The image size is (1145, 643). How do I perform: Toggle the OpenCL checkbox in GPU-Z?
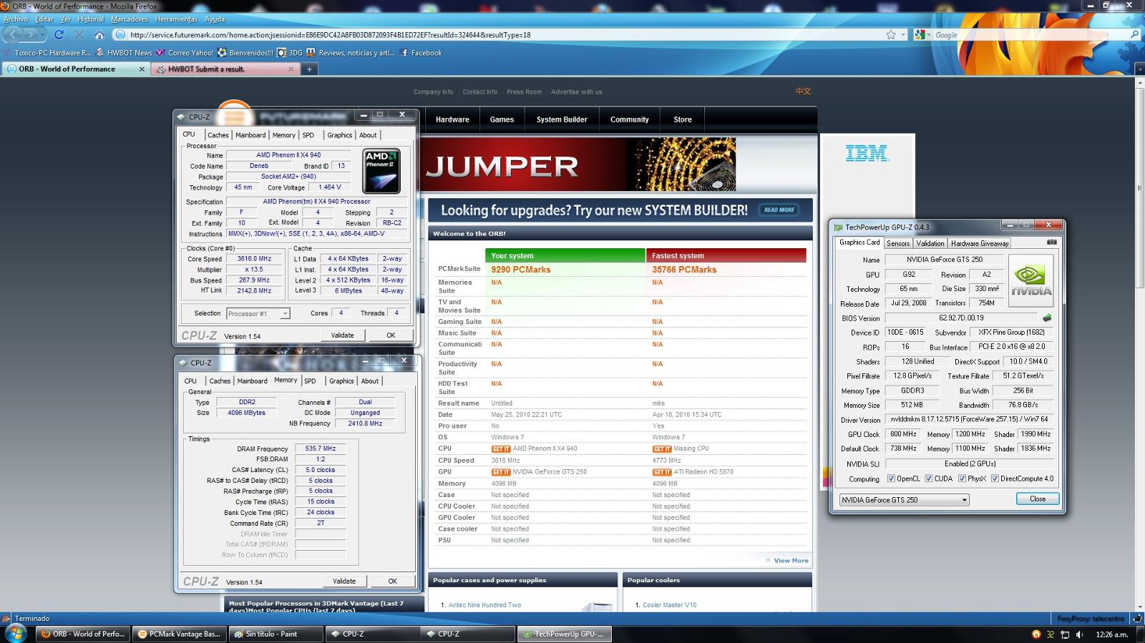tap(891, 478)
